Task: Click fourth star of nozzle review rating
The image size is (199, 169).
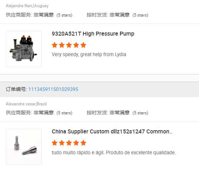Action: (76, 143)
